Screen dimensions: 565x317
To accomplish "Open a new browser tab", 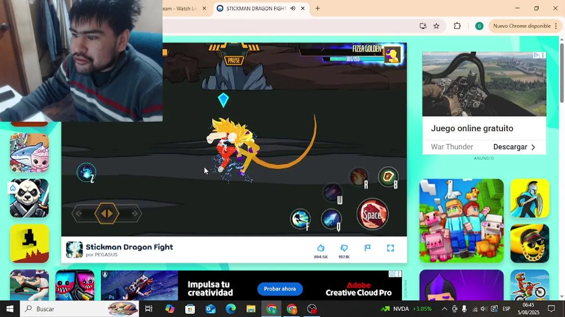I will click(317, 8).
